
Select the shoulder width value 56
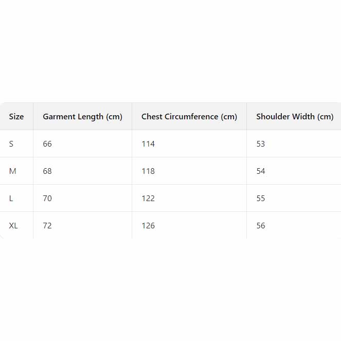[x=261, y=226]
